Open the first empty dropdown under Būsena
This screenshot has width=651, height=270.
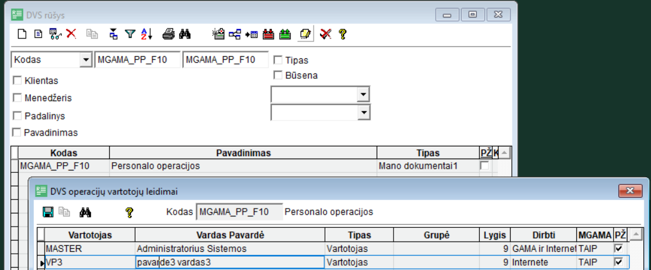363,95
